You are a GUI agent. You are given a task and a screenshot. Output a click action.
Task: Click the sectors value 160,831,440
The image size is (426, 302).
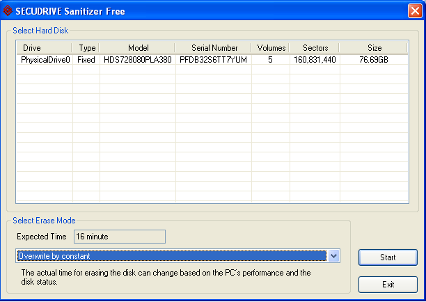click(x=315, y=60)
